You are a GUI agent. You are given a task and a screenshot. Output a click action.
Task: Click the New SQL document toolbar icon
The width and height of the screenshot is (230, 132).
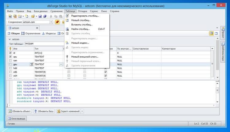coord(10,16)
